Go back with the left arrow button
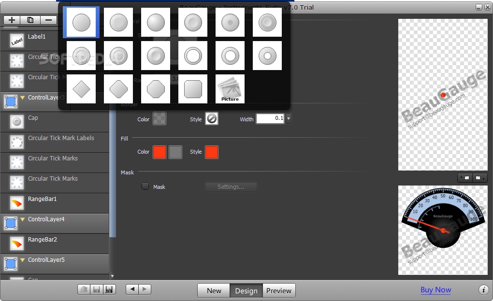Viewport: 493px width, 301px height. click(132, 289)
